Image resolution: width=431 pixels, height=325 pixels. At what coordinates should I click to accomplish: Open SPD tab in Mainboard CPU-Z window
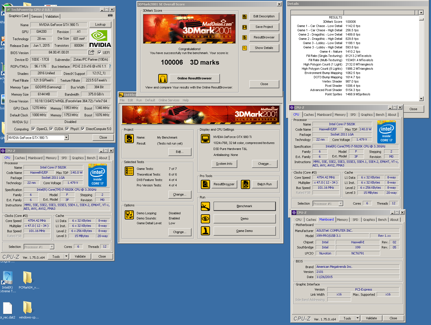click(x=355, y=220)
